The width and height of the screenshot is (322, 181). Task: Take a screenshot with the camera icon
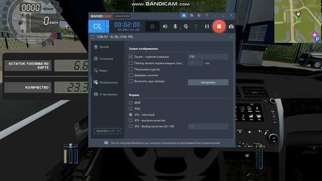pos(231,27)
